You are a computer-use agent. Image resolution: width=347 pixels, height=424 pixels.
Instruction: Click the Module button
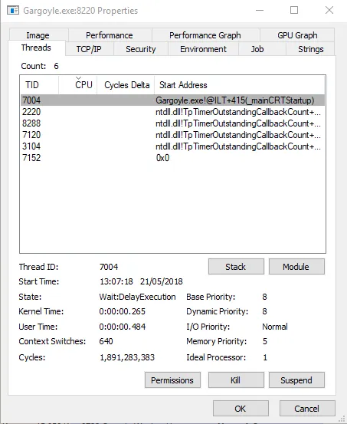(296, 267)
